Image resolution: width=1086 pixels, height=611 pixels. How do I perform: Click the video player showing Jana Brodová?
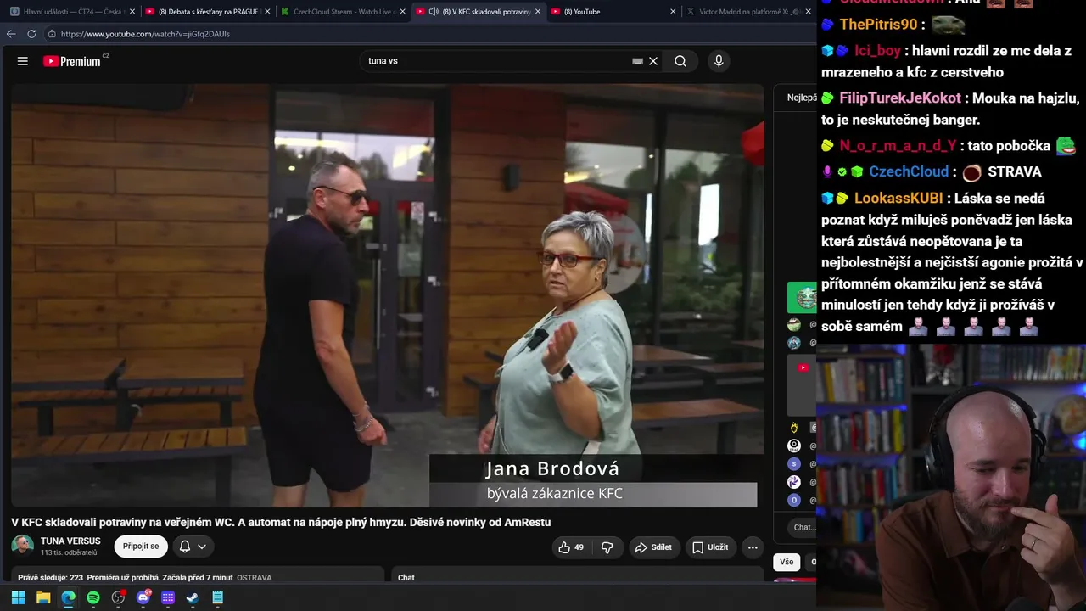(388, 295)
